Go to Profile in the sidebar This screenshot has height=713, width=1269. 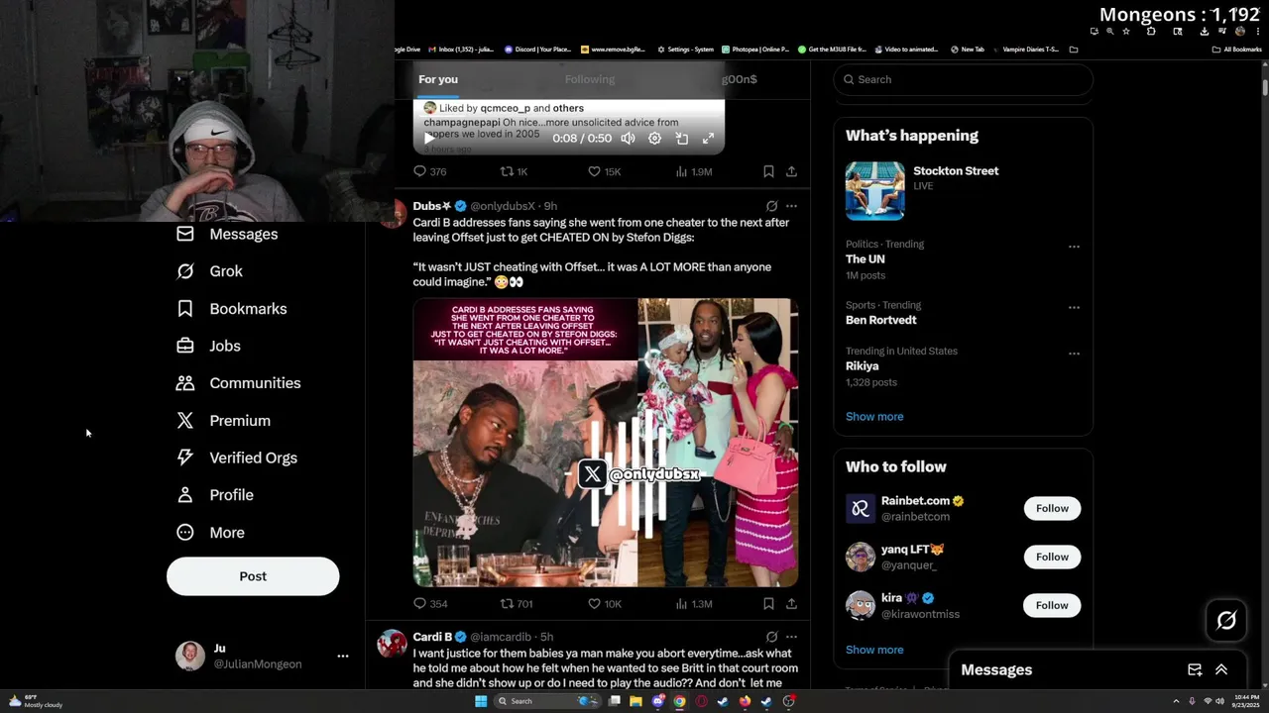click(x=214, y=495)
